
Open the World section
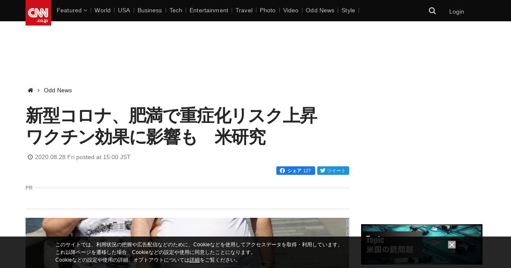(103, 10)
